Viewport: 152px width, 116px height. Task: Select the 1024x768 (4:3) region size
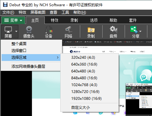click(x=90, y=85)
